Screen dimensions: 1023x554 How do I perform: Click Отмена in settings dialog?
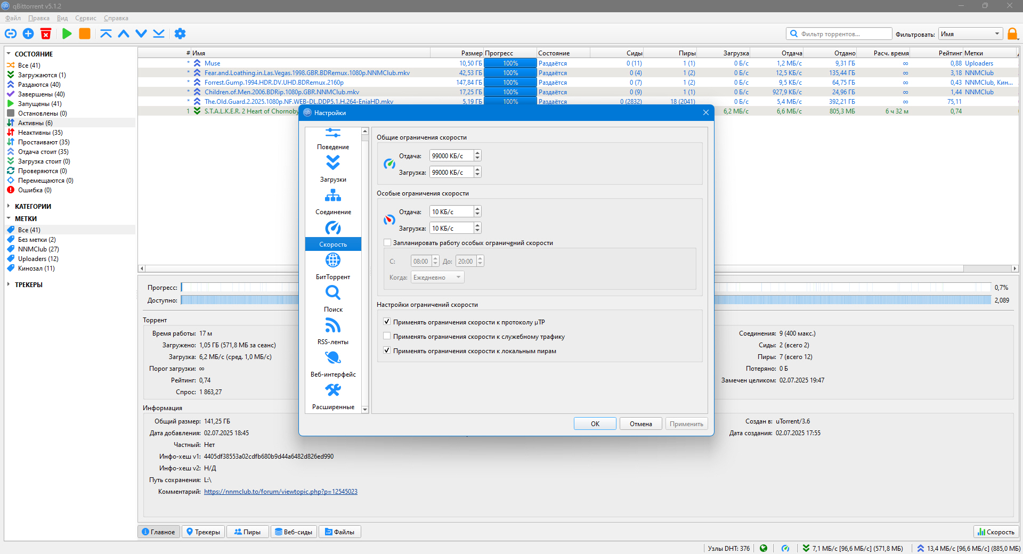coord(641,423)
